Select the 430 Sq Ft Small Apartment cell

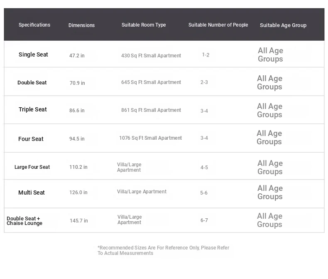click(151, 56)
